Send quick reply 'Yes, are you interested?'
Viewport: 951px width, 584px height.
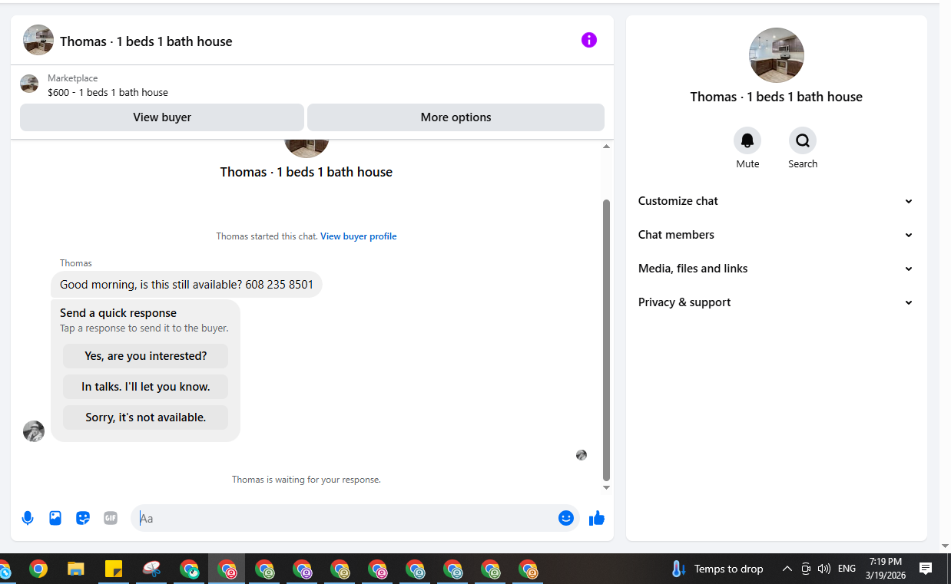click(145, 356)
